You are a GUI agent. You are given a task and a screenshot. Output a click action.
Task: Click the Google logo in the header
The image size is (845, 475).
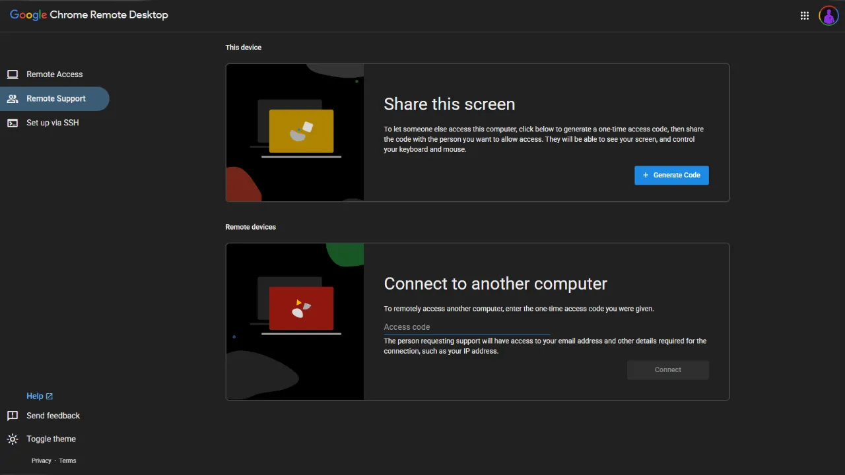[x=28, y=15]
